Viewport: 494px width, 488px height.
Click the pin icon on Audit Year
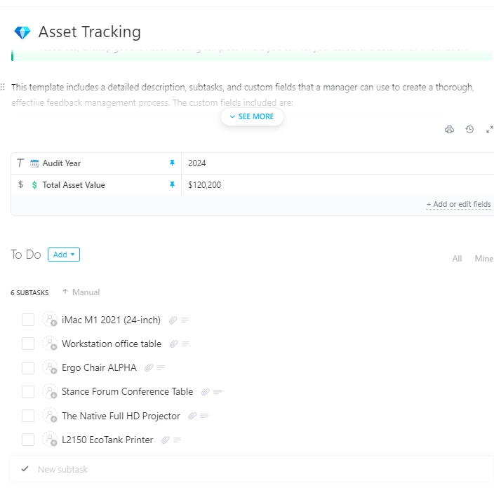[x=172, y=163]
